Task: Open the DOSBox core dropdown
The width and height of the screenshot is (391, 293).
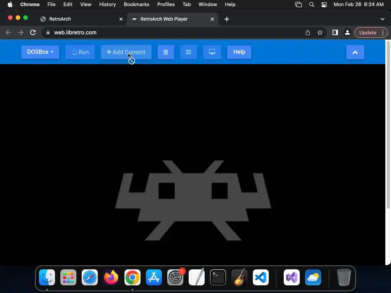Action: pyautogui.click(x=40, y=52)
